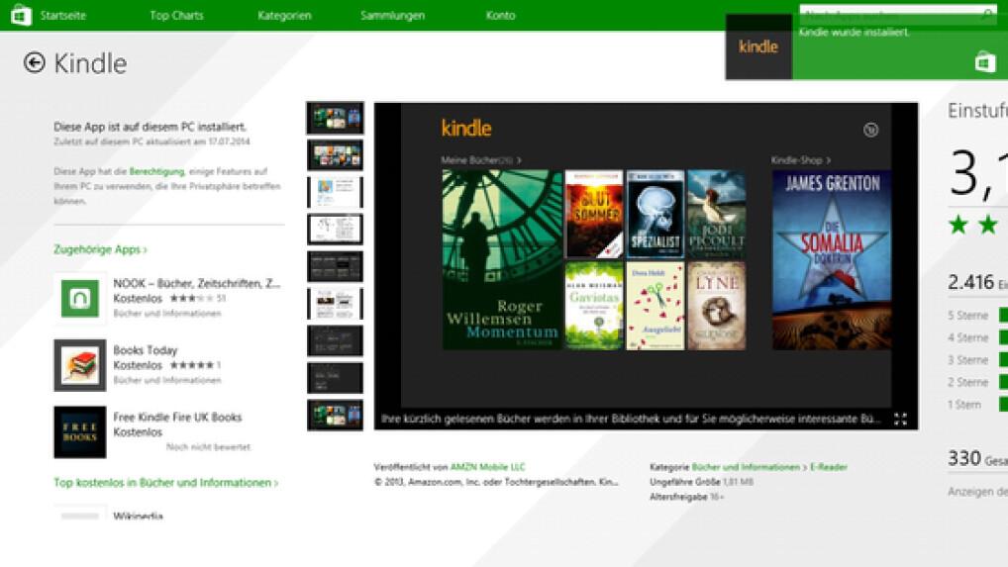The height and width of the screenshot is (567, 1008).
Task: Click the back arrow next to Kindle
Action: click(x=35, y=63)
